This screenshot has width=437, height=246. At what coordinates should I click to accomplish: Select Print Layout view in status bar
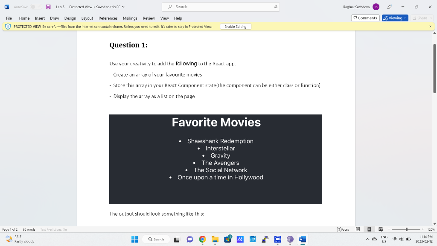pos(370,229)
